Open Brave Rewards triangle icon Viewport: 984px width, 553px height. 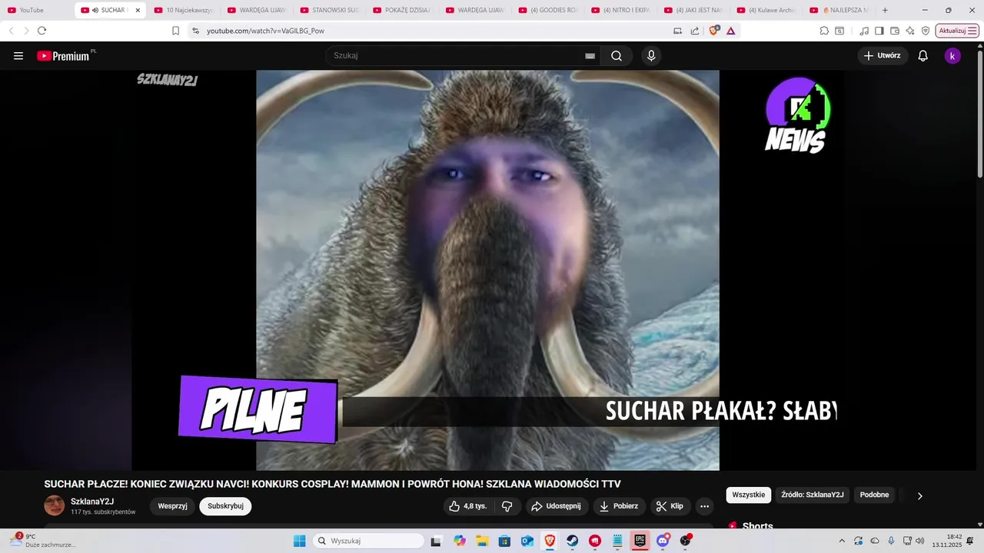(730, 31)
